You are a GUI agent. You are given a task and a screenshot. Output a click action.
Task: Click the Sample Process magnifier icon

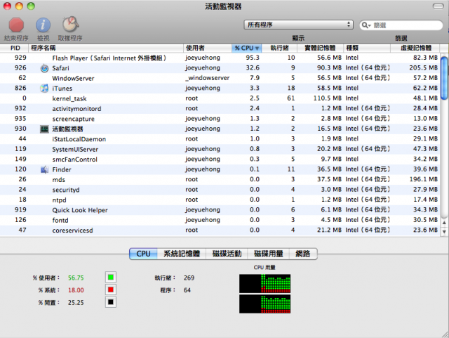click(70, 24)
